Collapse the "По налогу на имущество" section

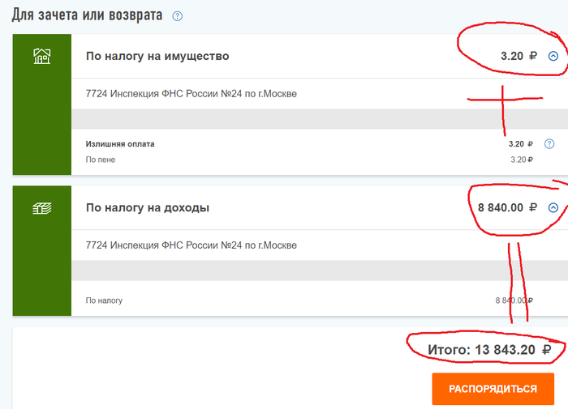pyautogui.click(x=553, y=57)
